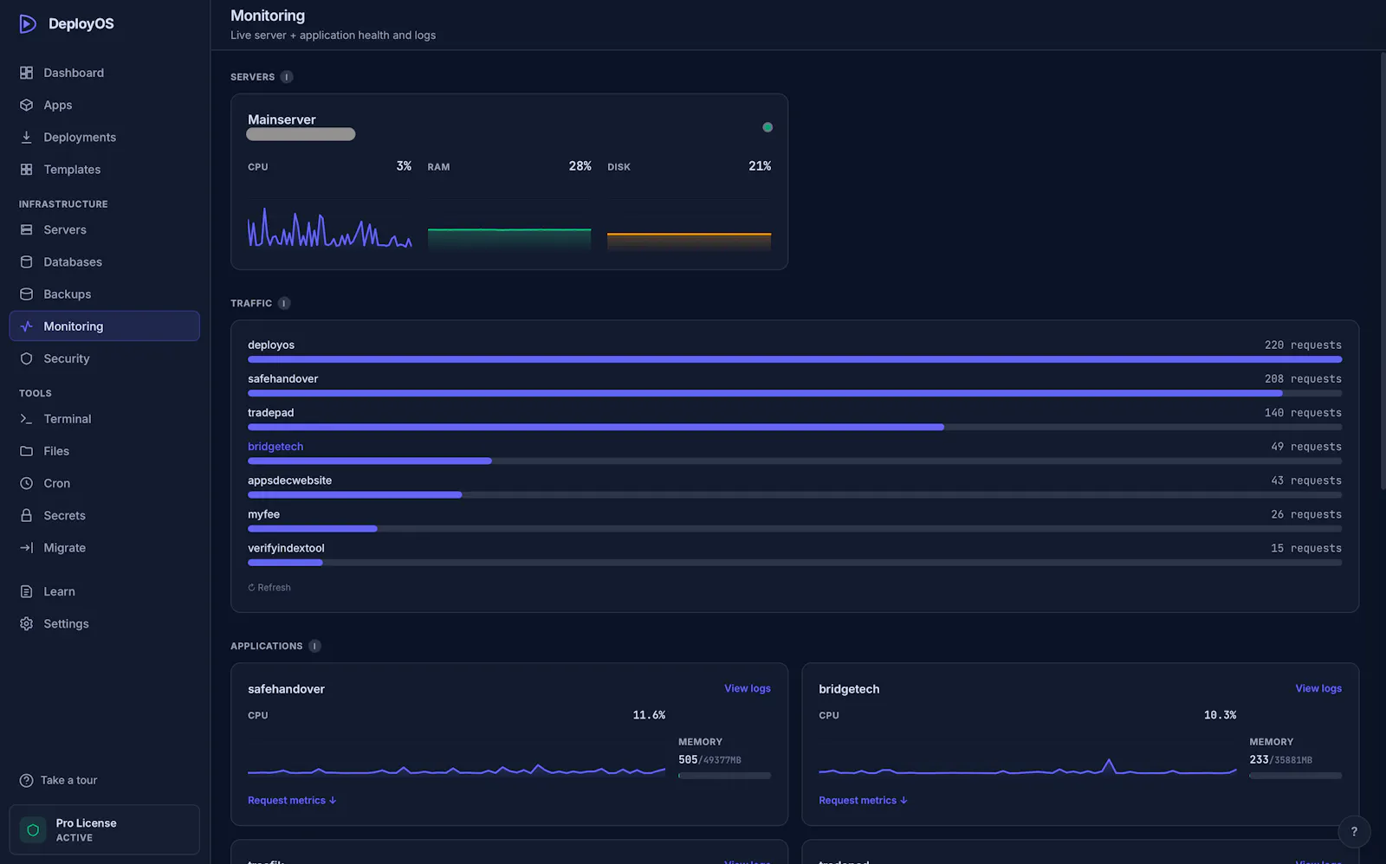This screenshot has width=1386, height=864.
Task: Click the safehandover row in Traffic list
Action: pos(794,385)
